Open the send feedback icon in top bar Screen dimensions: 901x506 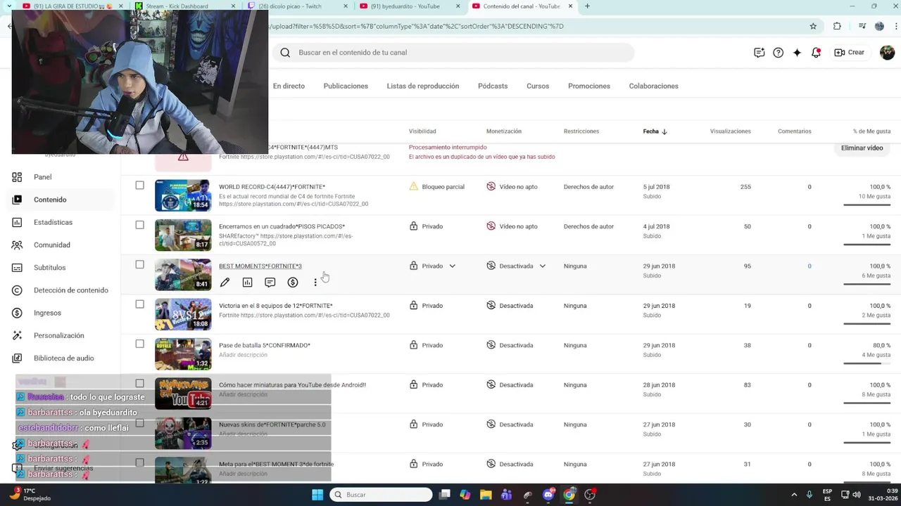point(759,53)
